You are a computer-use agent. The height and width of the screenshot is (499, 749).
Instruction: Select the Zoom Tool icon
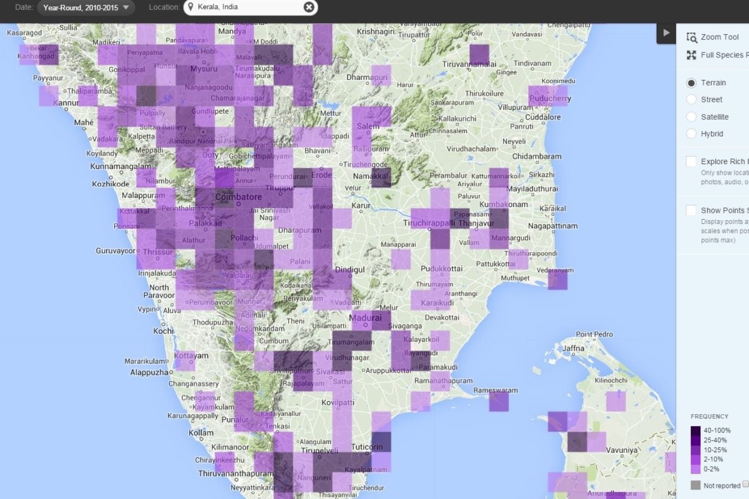pyautogui.click(x=691, y=37)
